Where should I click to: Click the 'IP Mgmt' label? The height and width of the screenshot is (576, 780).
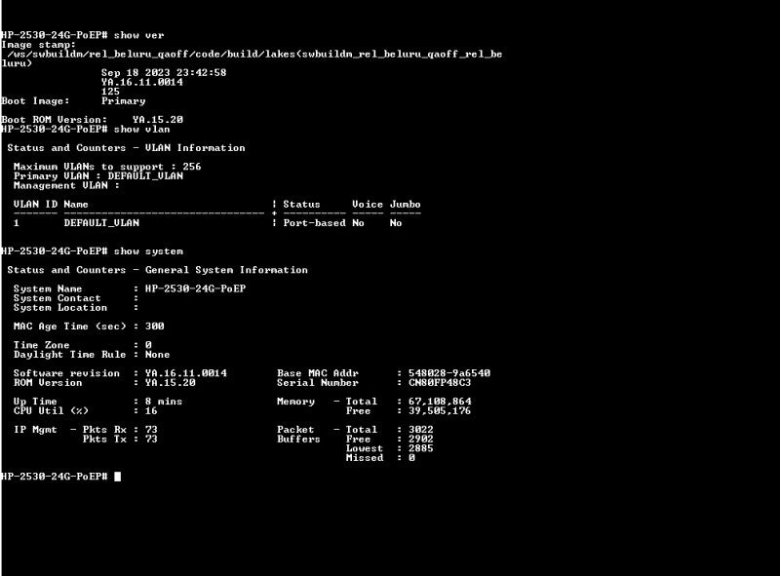coord(35,430)
